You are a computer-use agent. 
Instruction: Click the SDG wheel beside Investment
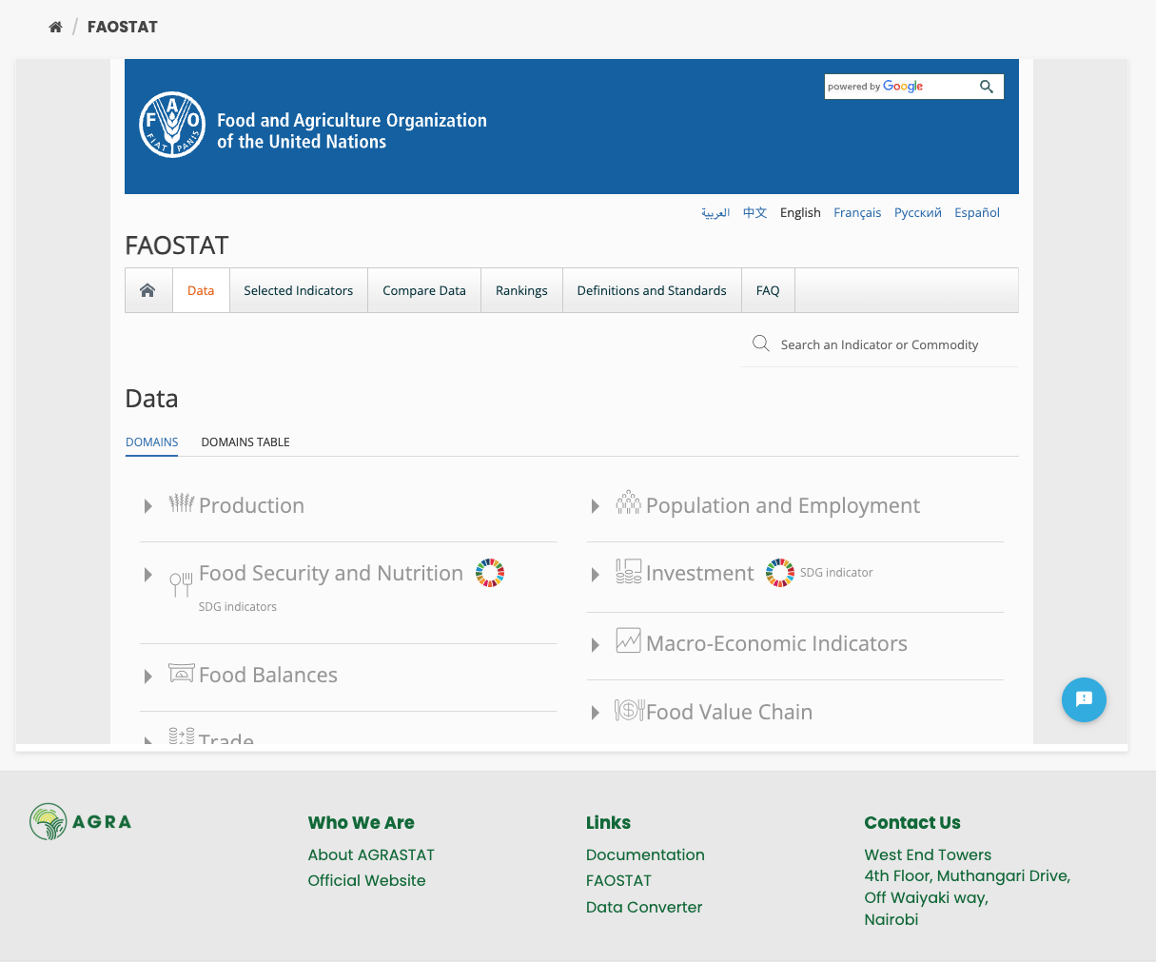click(x=779, y=573)
